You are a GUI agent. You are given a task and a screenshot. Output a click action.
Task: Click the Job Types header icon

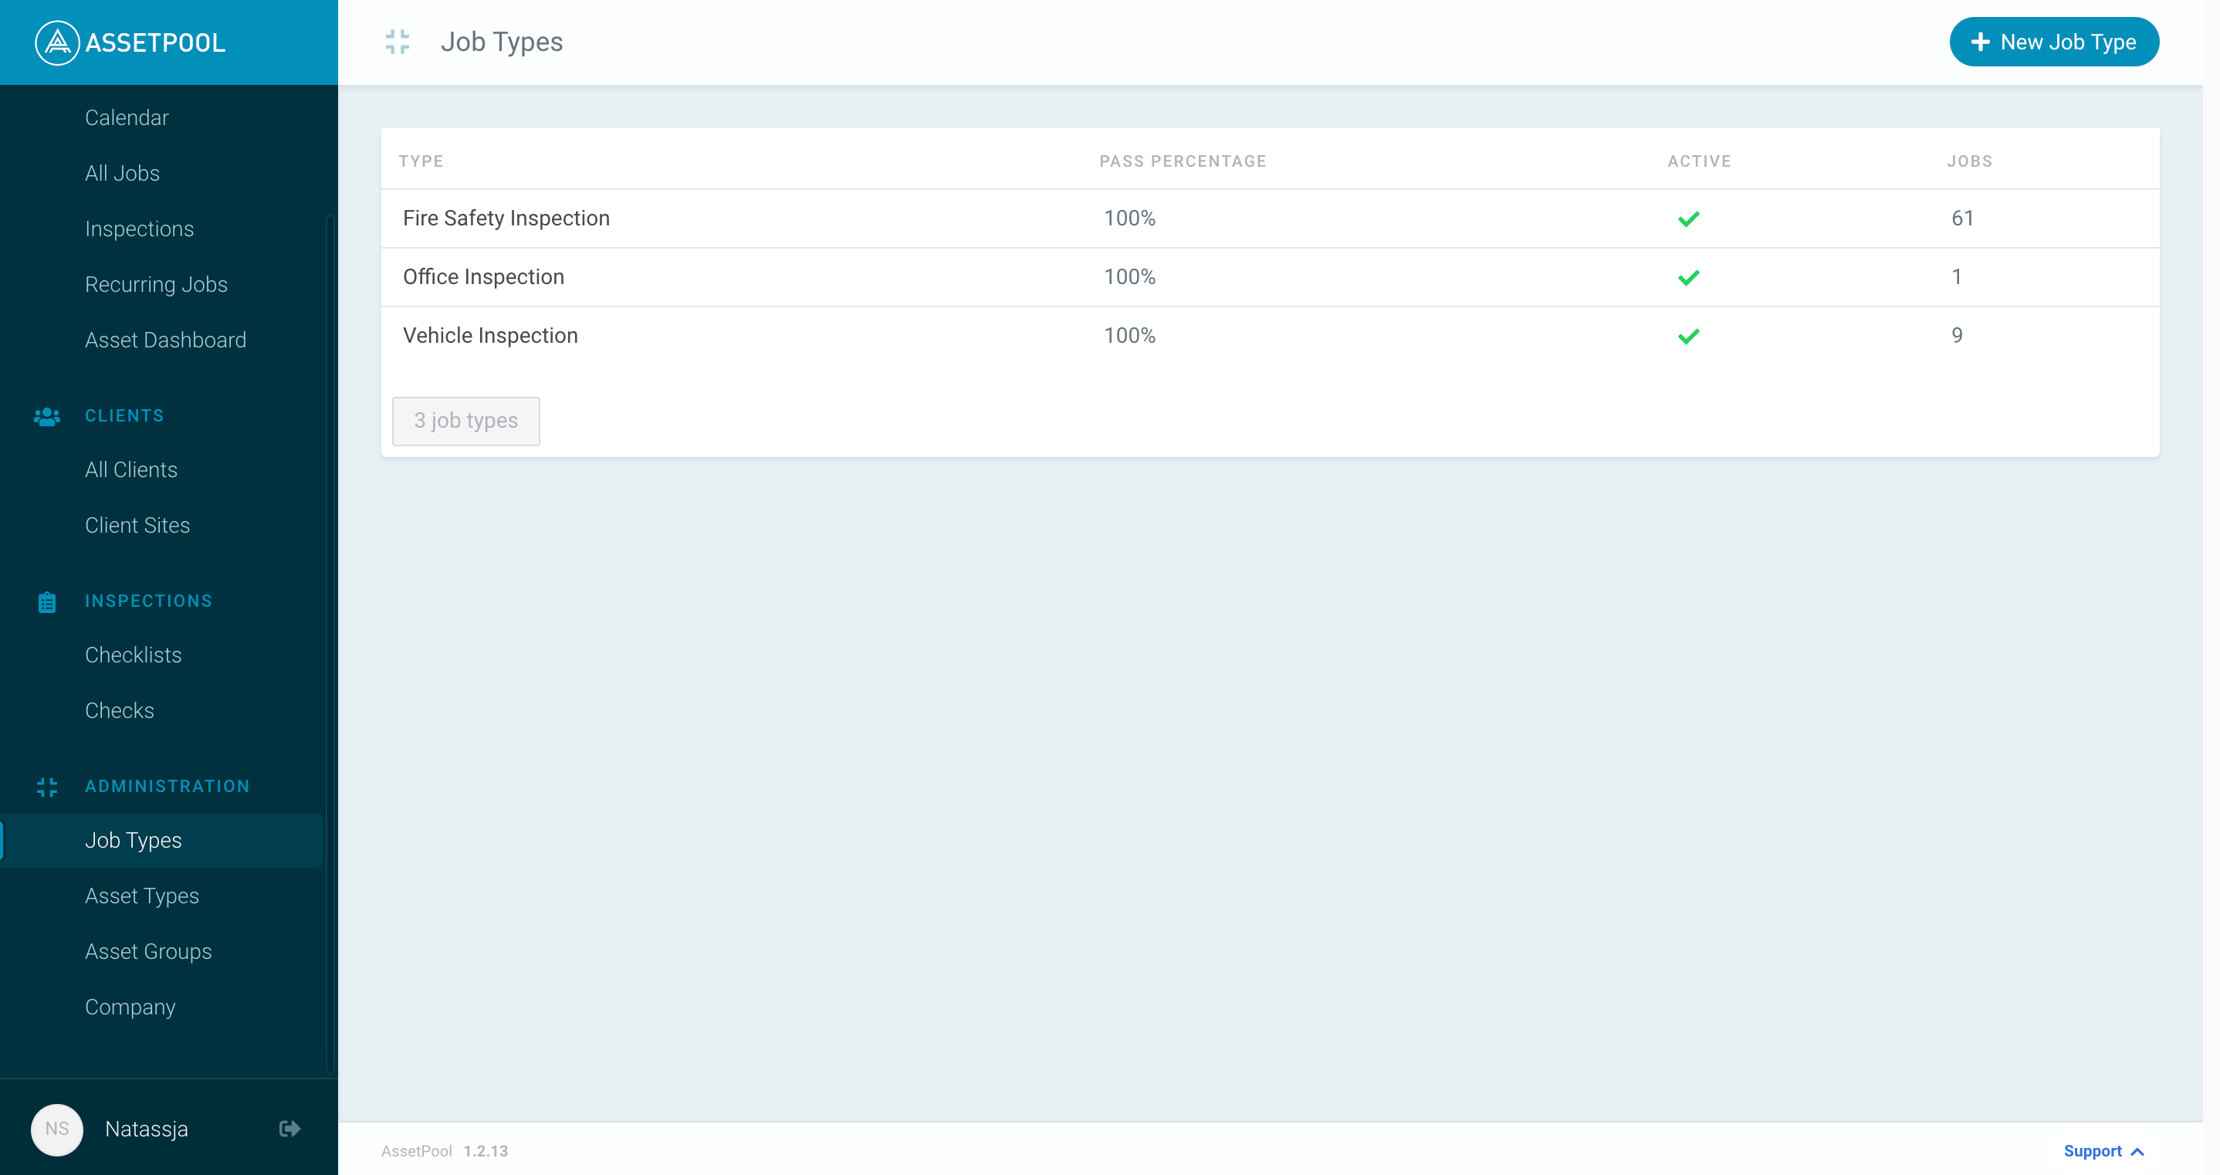398,42
